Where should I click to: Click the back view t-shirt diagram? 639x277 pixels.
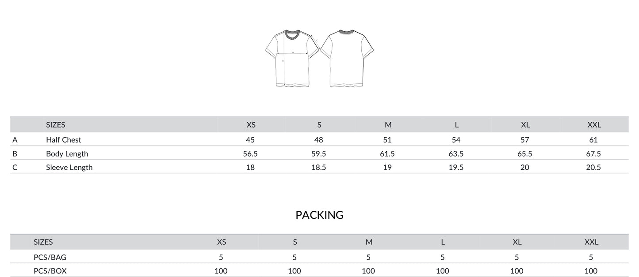click(x=347, y=58)
